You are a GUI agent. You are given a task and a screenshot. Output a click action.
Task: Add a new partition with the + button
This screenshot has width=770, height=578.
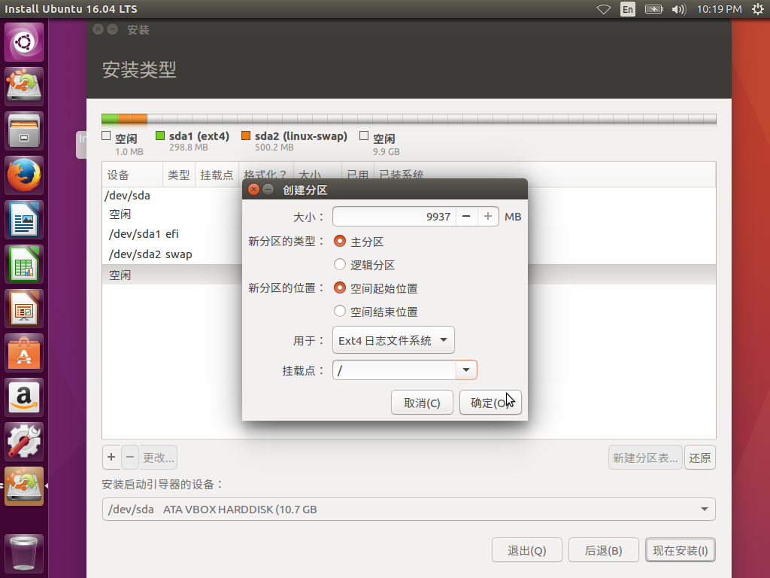[111, 457]
